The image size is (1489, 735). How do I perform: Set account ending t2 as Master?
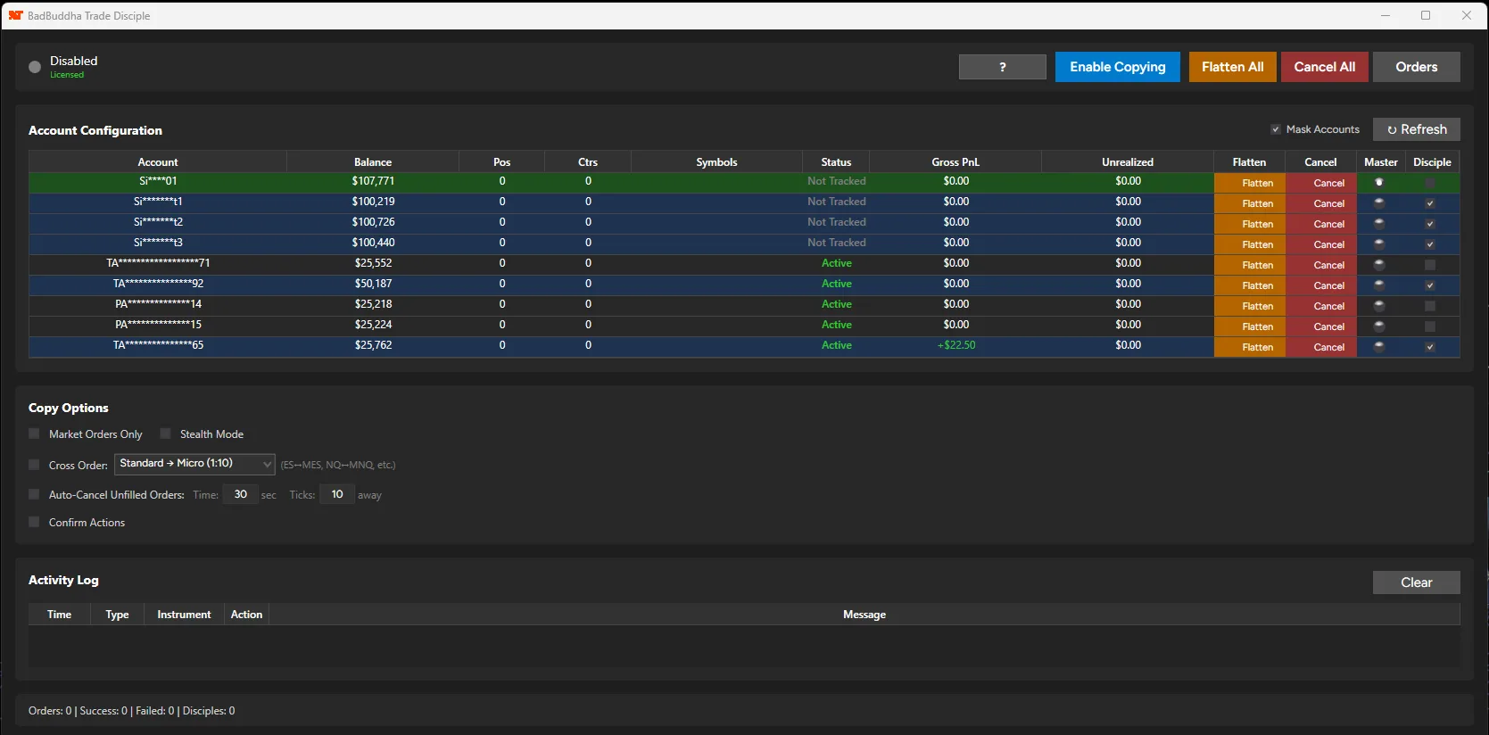pyautogui.click(x=1379, y=223)
